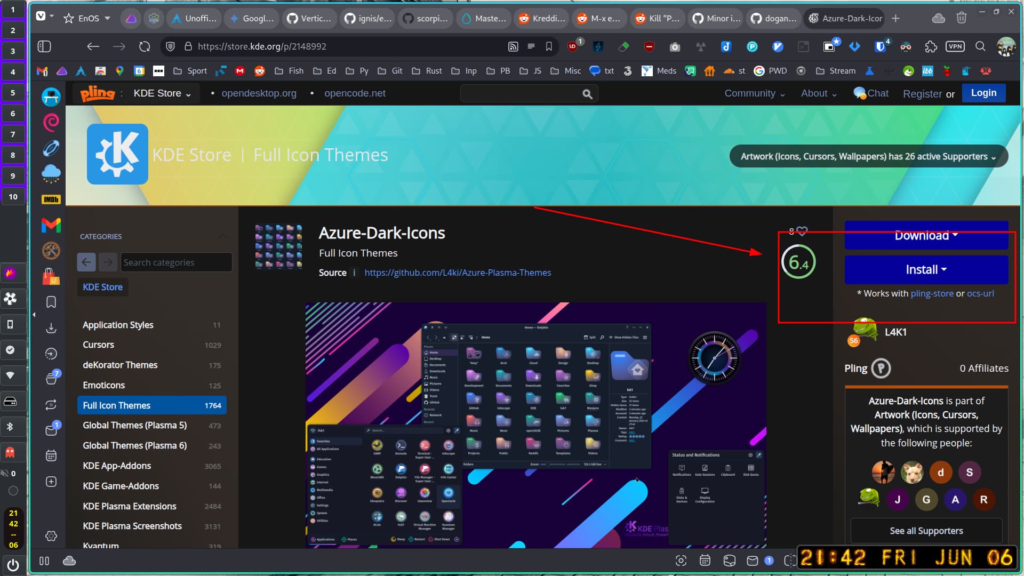Open the GitHub Azure-Plasma-Themes source link
The image size is (1024, 576).
458,273
